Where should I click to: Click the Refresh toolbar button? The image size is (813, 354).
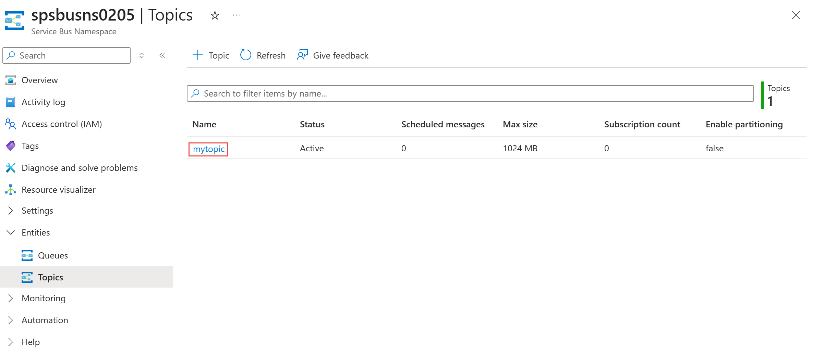pyautogui.click(x=263, y=55)
